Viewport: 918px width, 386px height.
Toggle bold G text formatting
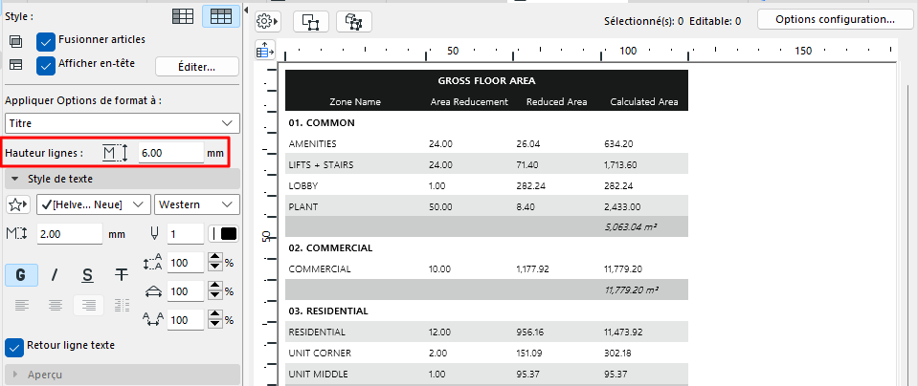21,274
